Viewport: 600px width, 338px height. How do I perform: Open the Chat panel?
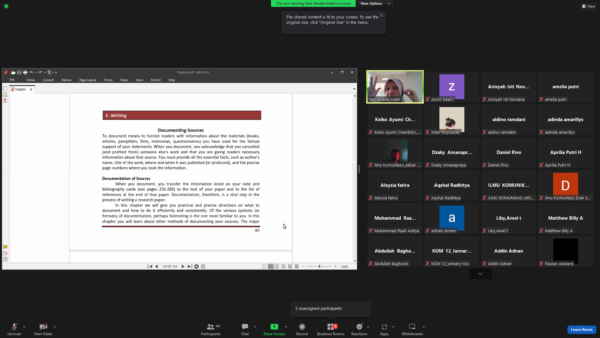click(x=245, y=330)
